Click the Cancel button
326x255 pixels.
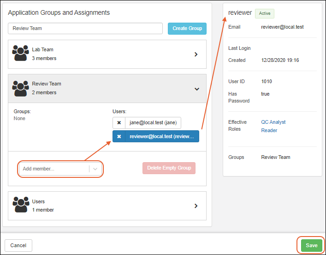(x=18, y=245)
